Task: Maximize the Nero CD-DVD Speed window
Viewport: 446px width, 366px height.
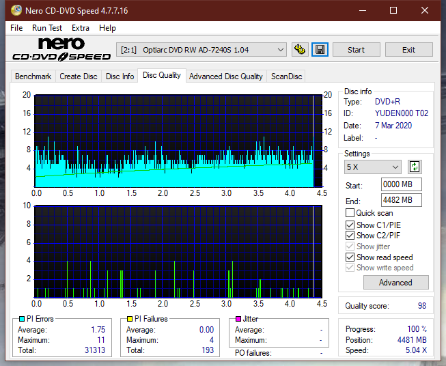Action: tap(393, 10)
